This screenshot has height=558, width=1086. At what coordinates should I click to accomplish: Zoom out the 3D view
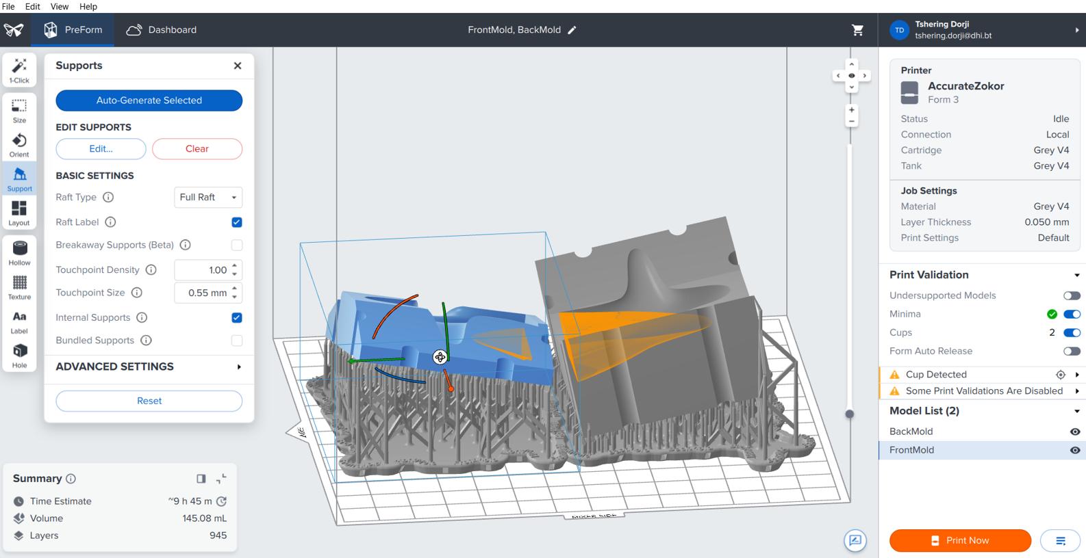pos(852,122)
